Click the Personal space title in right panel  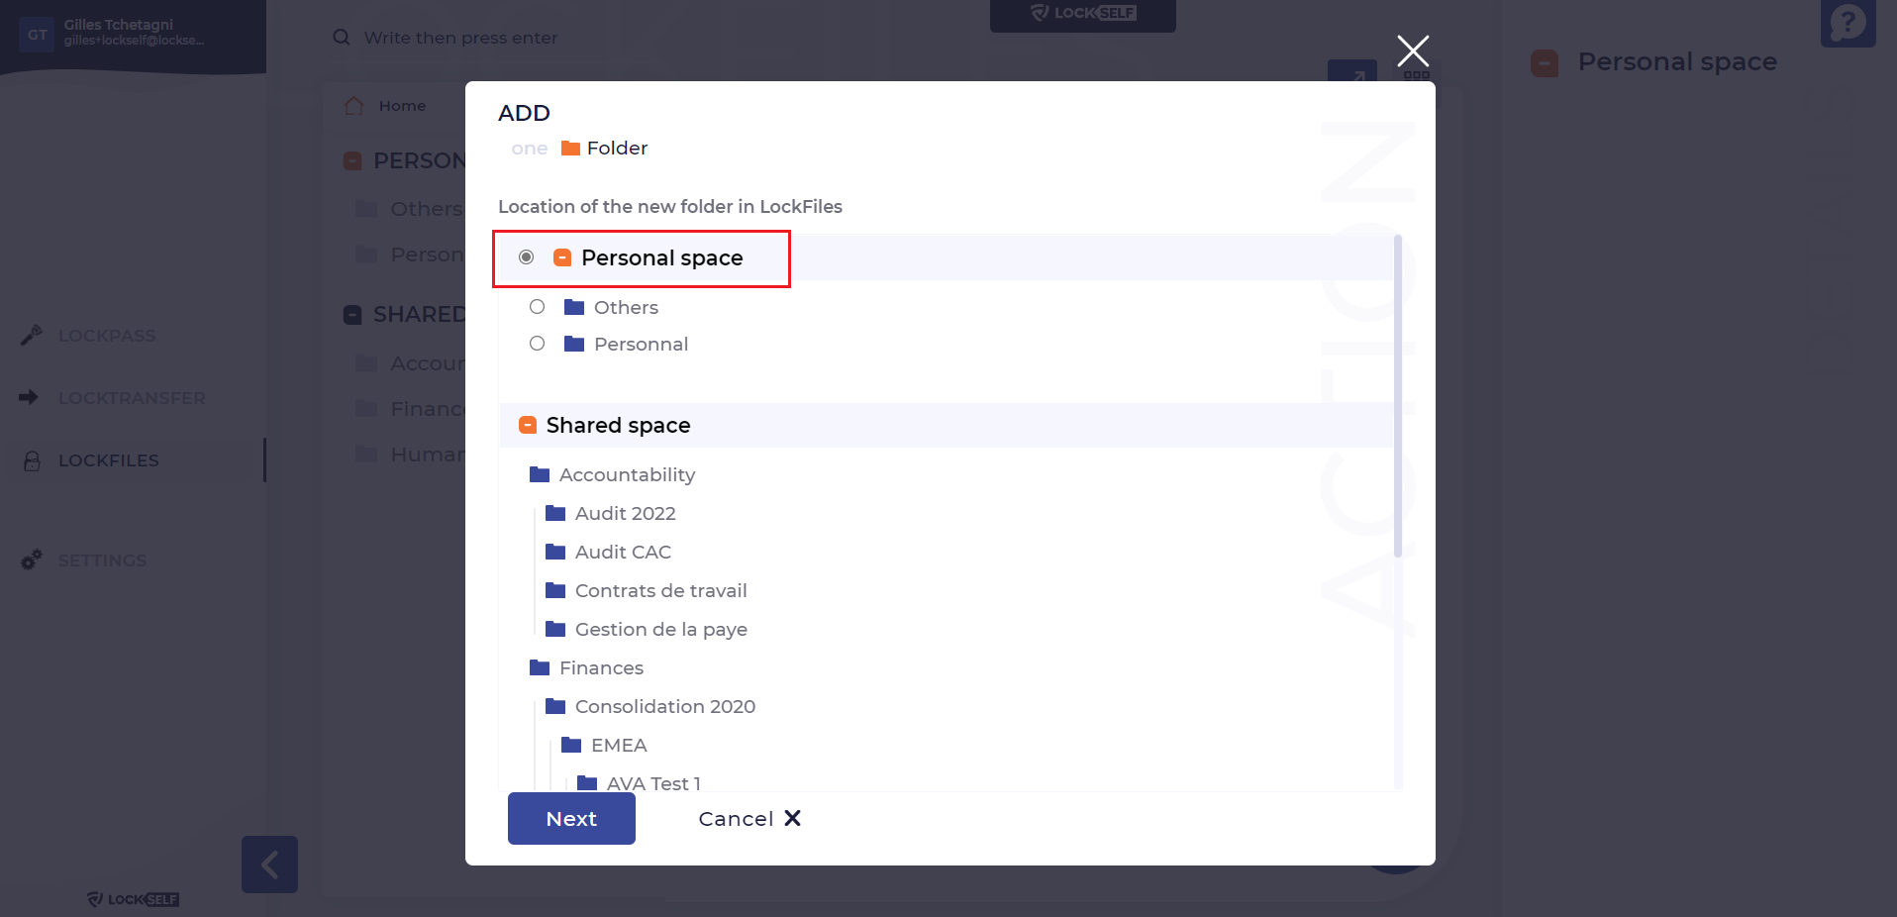pyautogui.click(x=1677, y=61)
